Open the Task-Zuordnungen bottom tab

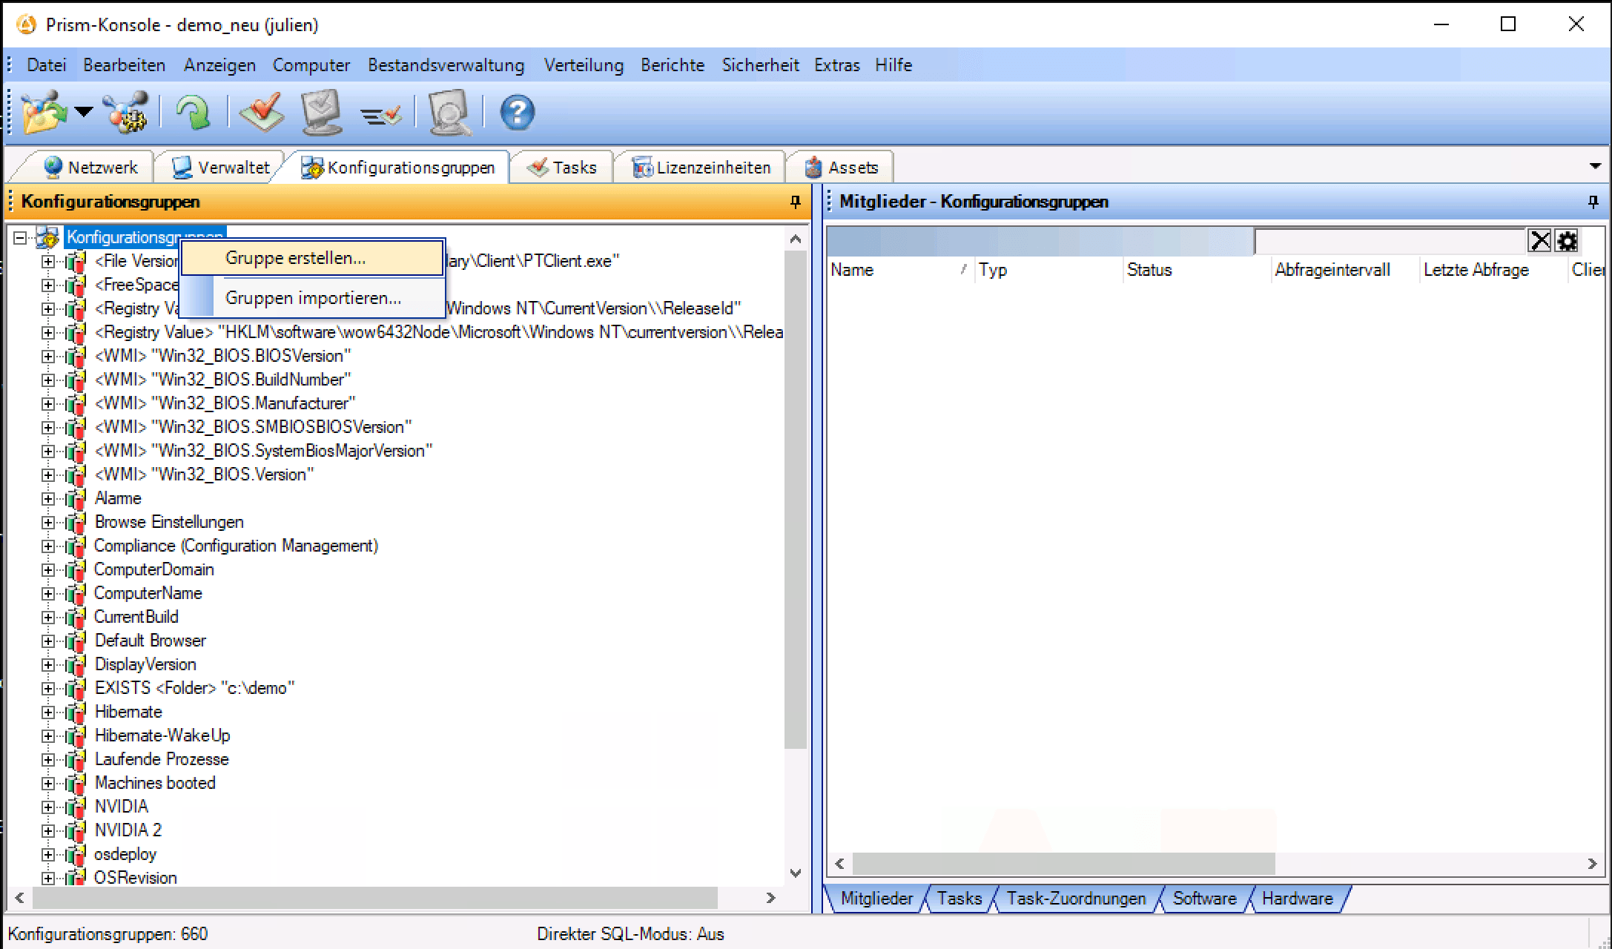tap(1075, 899)
